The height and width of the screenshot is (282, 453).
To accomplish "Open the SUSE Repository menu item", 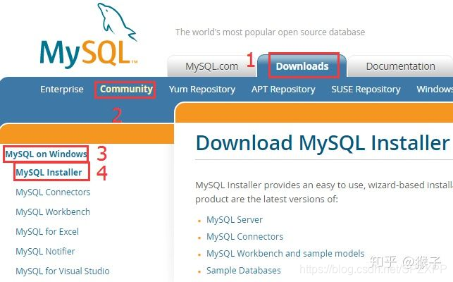I will coord(366,89).
